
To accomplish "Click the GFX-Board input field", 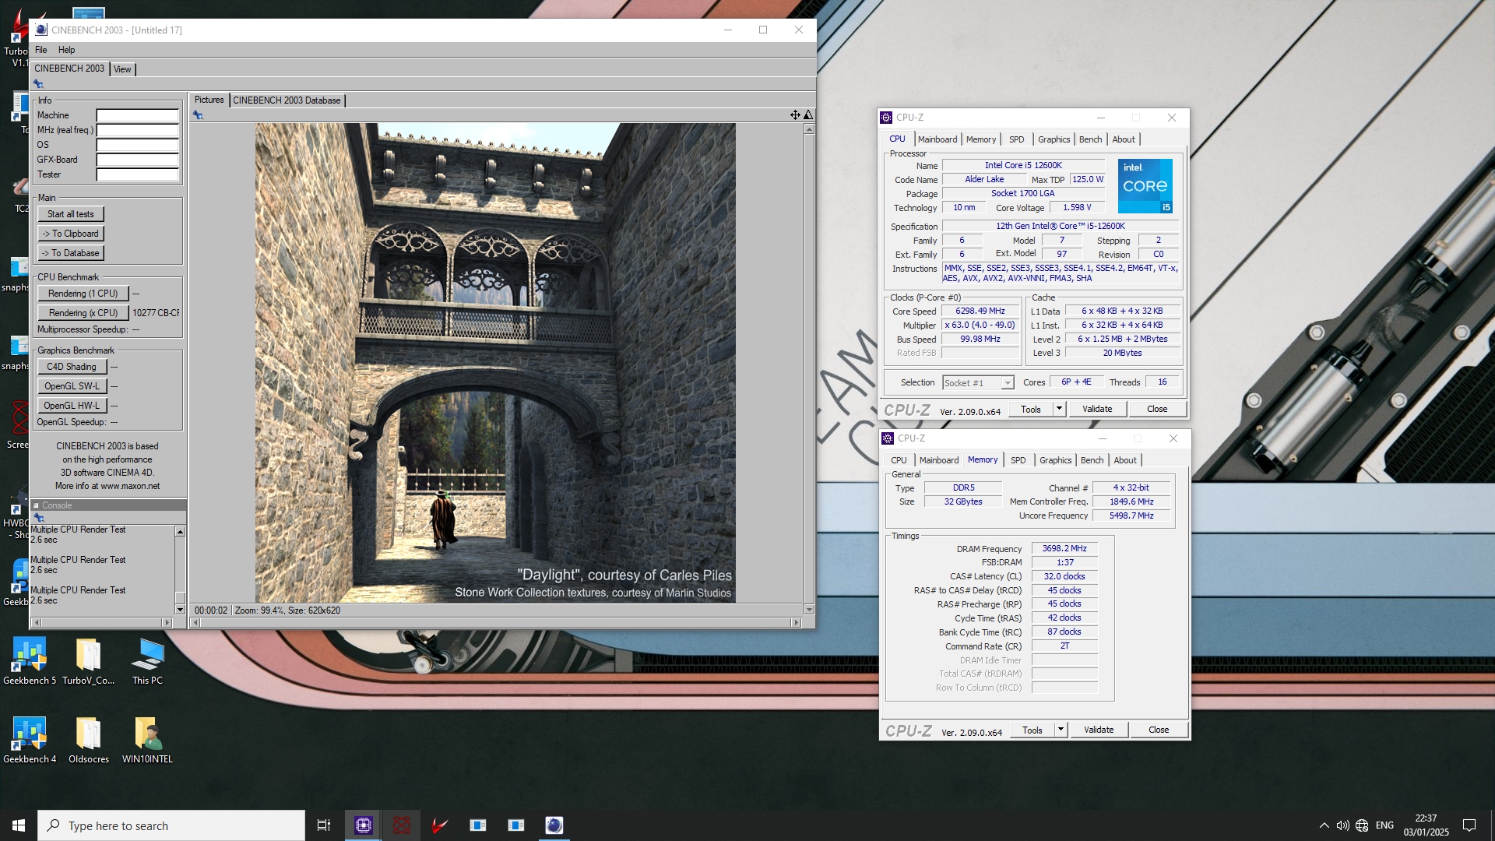I will click(x=138, y=160).
